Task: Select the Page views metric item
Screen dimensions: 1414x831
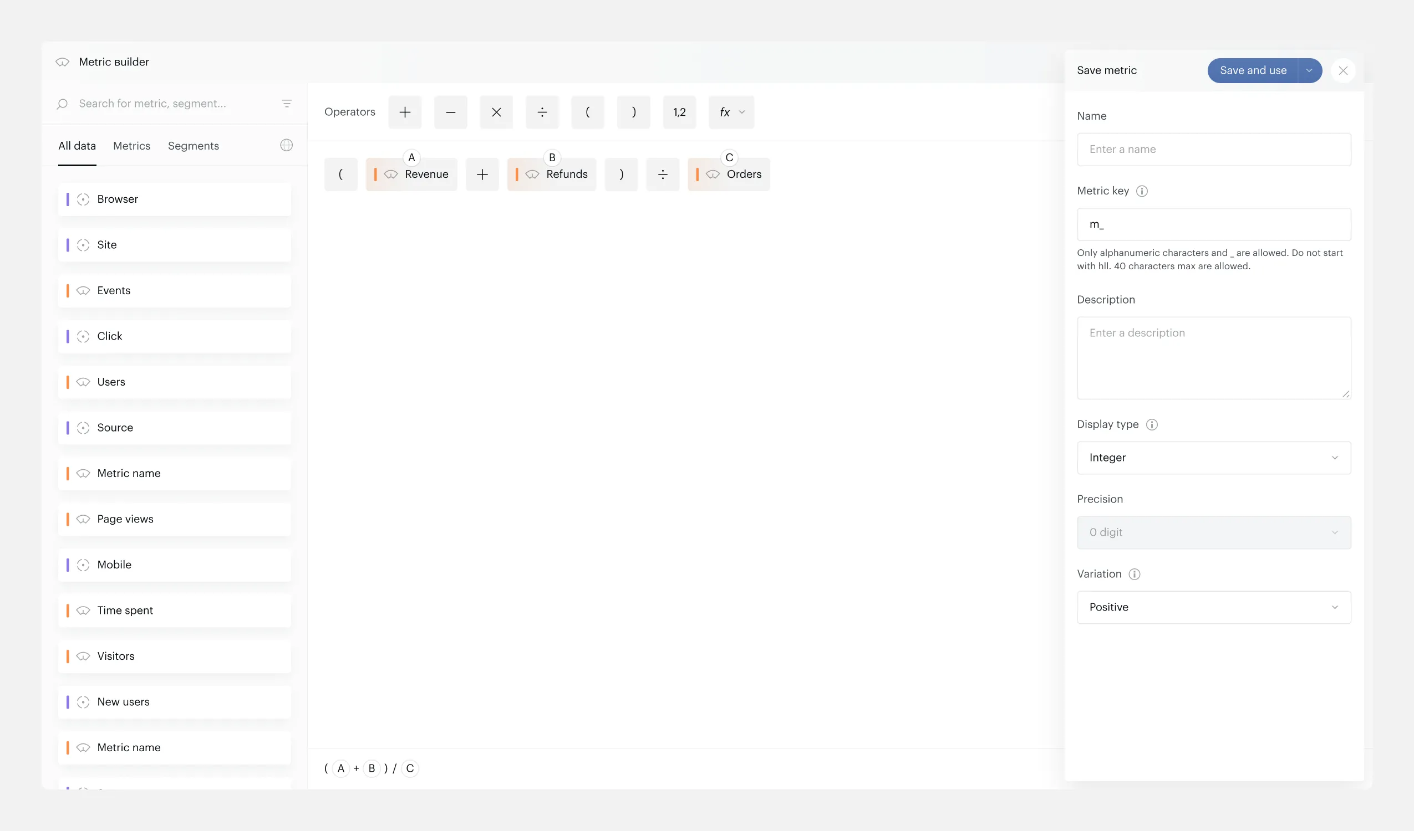Action: coord(175,519)
